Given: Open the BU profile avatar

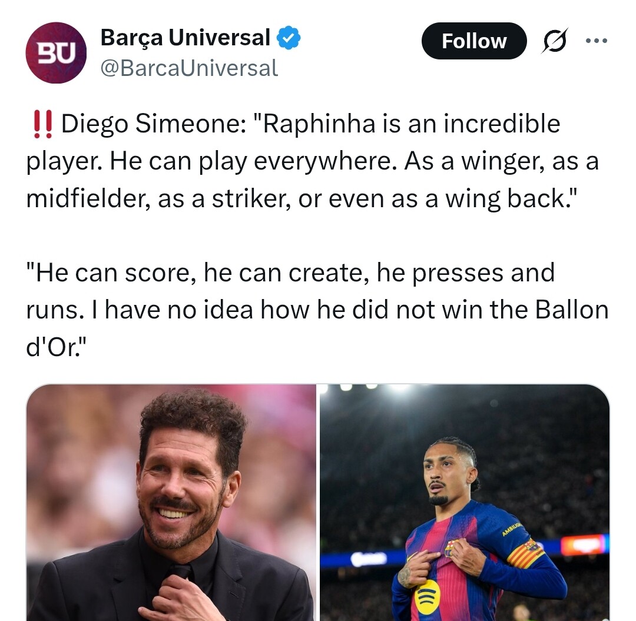Looking at the screenshot, I should 56,53.
